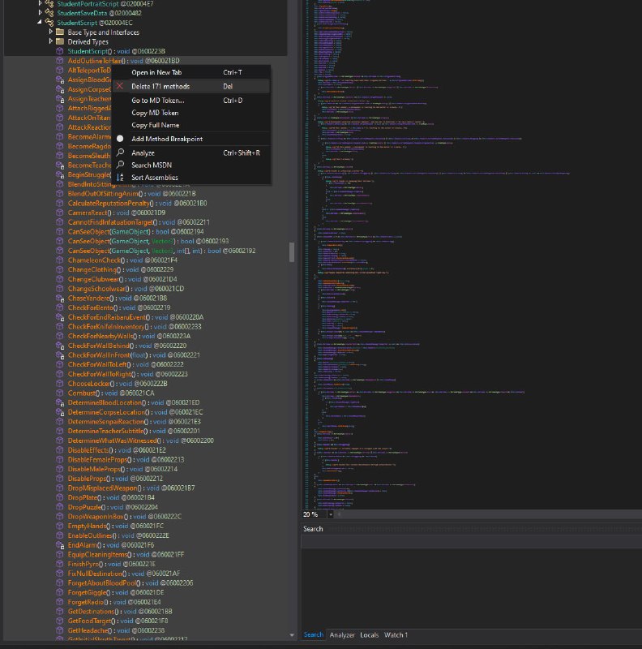This screenshot has width=642, height=649.
Task: Open the 20 % zoom dropdown
Action: click(332, 514)
